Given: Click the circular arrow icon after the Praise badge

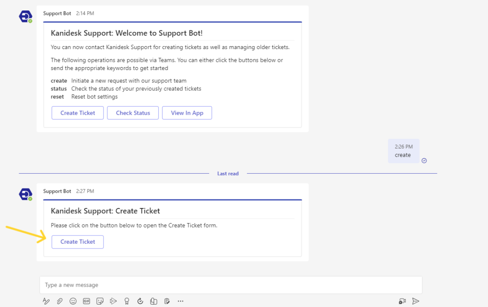Looking at the screenshot, I should pyautogui.click(x=140, y=301).
